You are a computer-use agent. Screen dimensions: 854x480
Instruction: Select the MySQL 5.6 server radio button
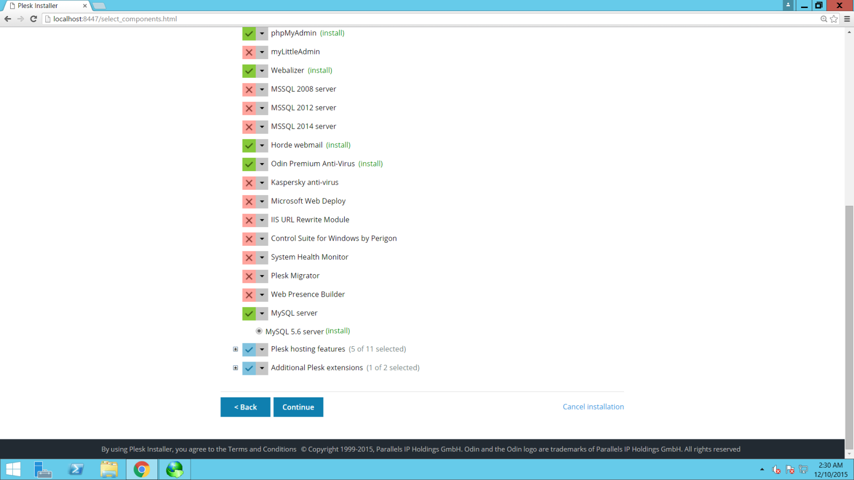(259, 331)
